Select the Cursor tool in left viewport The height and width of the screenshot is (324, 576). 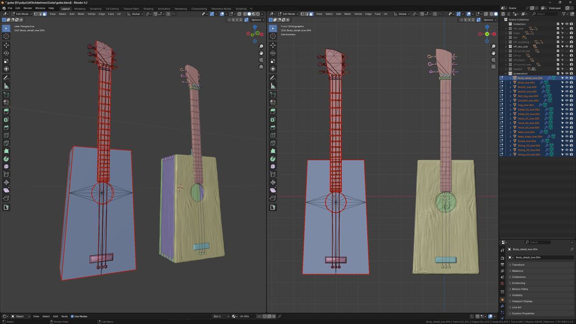point(6,36)
